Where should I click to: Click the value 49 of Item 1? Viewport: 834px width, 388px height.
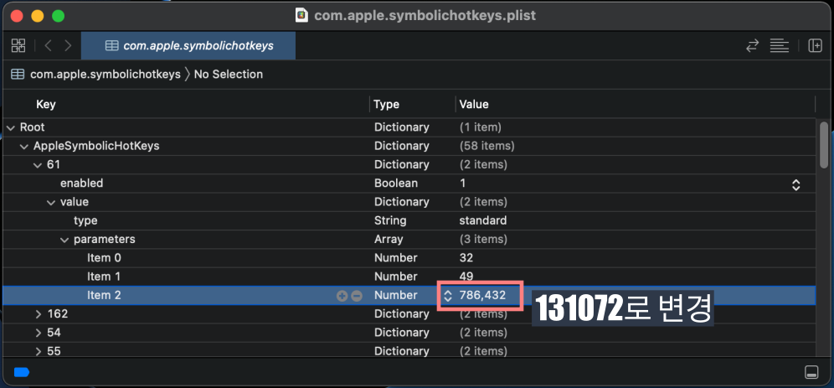click(x=466, y=277)
